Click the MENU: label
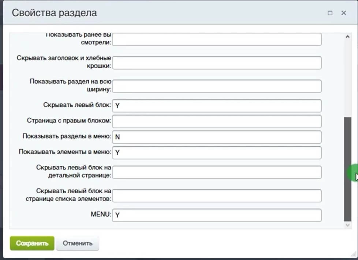Image resolution: width=358 pixels, height=260 pixels. coord(101,214)
